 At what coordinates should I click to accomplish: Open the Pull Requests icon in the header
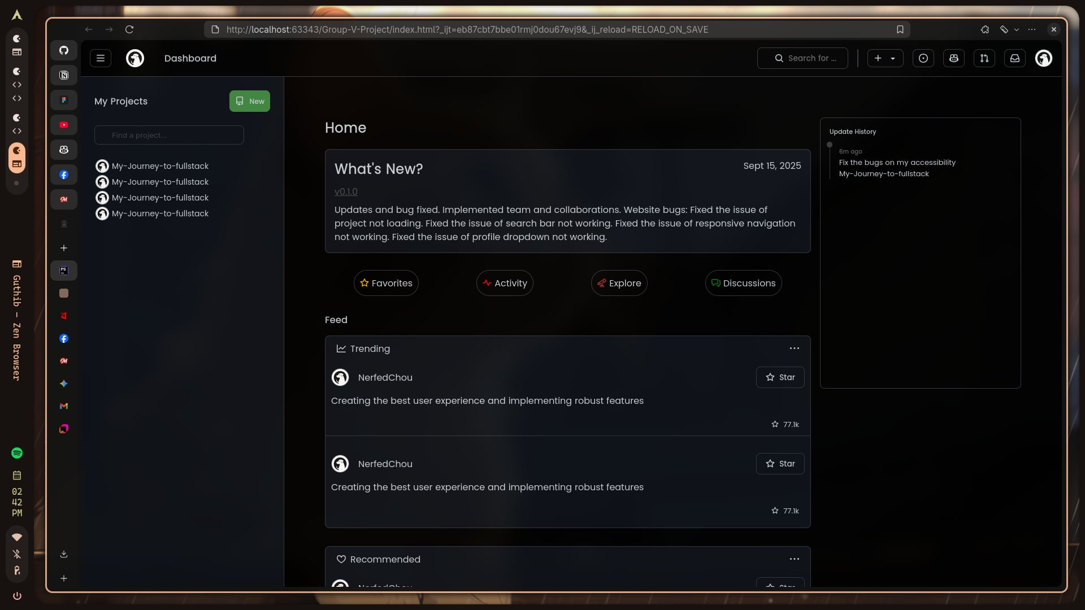[984, 58]
